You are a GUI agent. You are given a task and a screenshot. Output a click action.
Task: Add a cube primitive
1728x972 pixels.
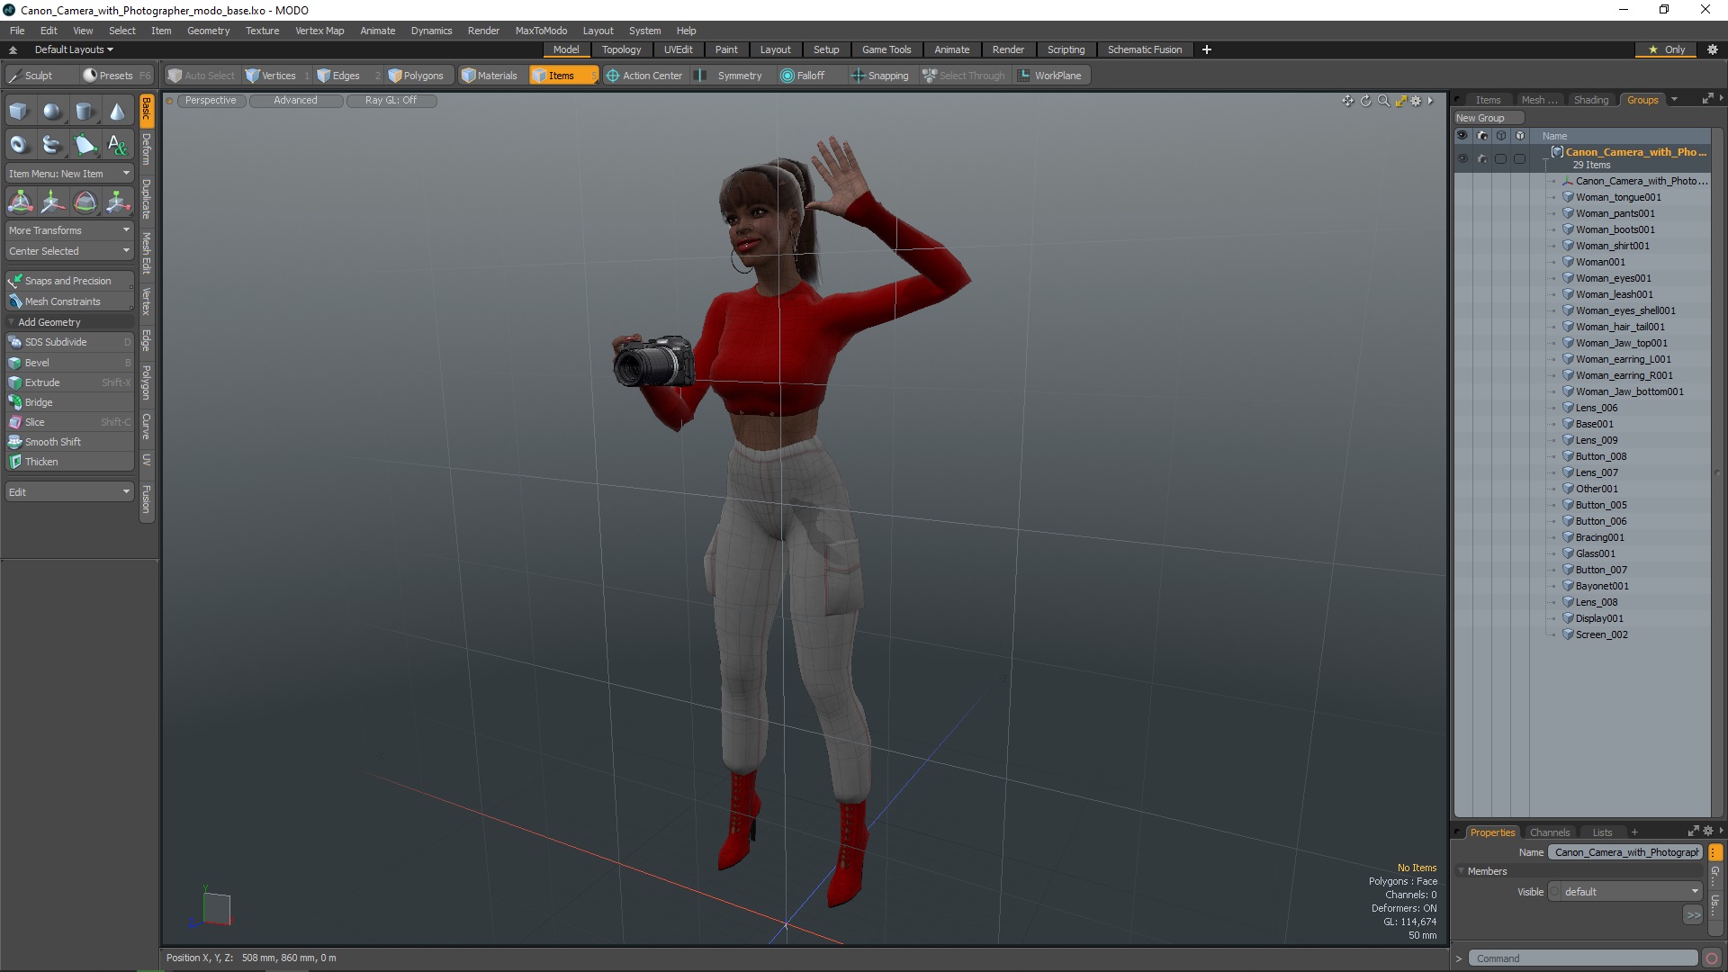pos(19,112)
